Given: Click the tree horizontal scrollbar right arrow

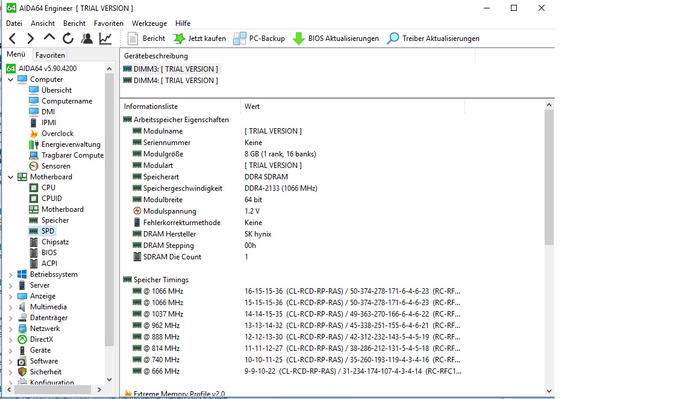Looking at the screenshot, I should (x=99, y=390).
